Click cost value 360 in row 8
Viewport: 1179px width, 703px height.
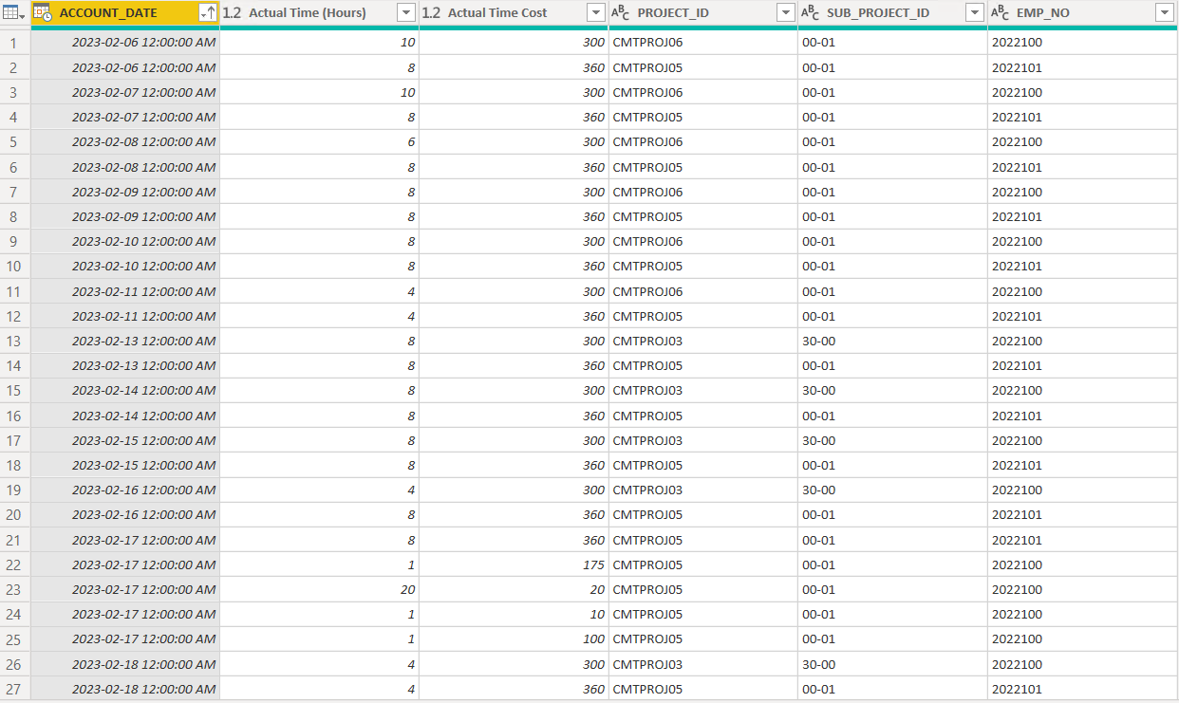[x=514, y=216]
